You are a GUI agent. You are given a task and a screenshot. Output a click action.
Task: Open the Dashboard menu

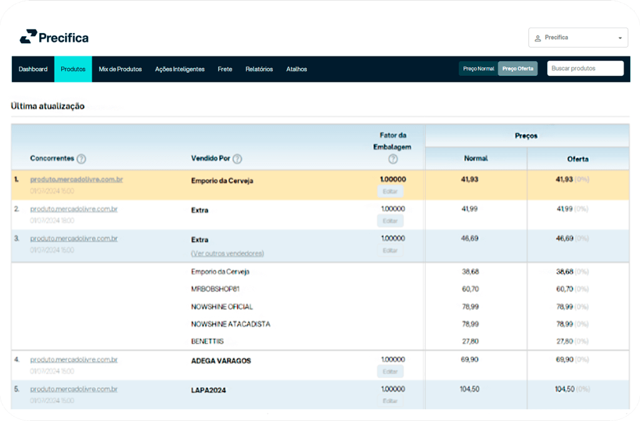(33, 69)
